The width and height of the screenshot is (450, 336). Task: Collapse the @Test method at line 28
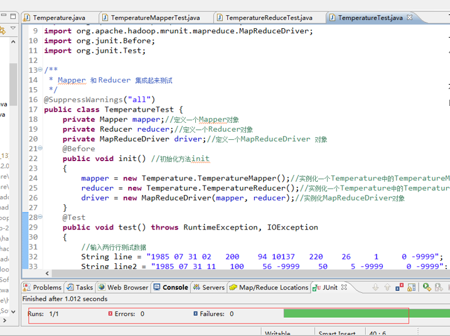[40, 217]
